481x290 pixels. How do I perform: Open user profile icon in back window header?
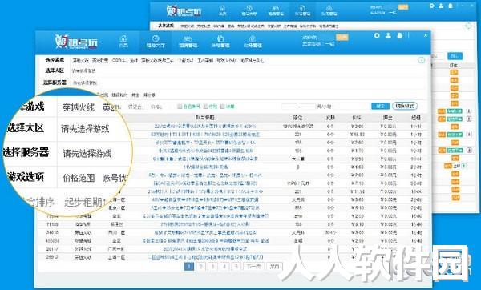click(441, 6)
